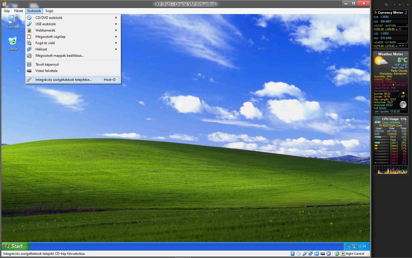Expand arrow next to Hálózat

(116, 49)
